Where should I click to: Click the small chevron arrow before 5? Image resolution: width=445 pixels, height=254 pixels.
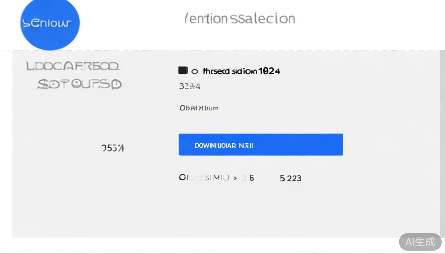(235, 178)
